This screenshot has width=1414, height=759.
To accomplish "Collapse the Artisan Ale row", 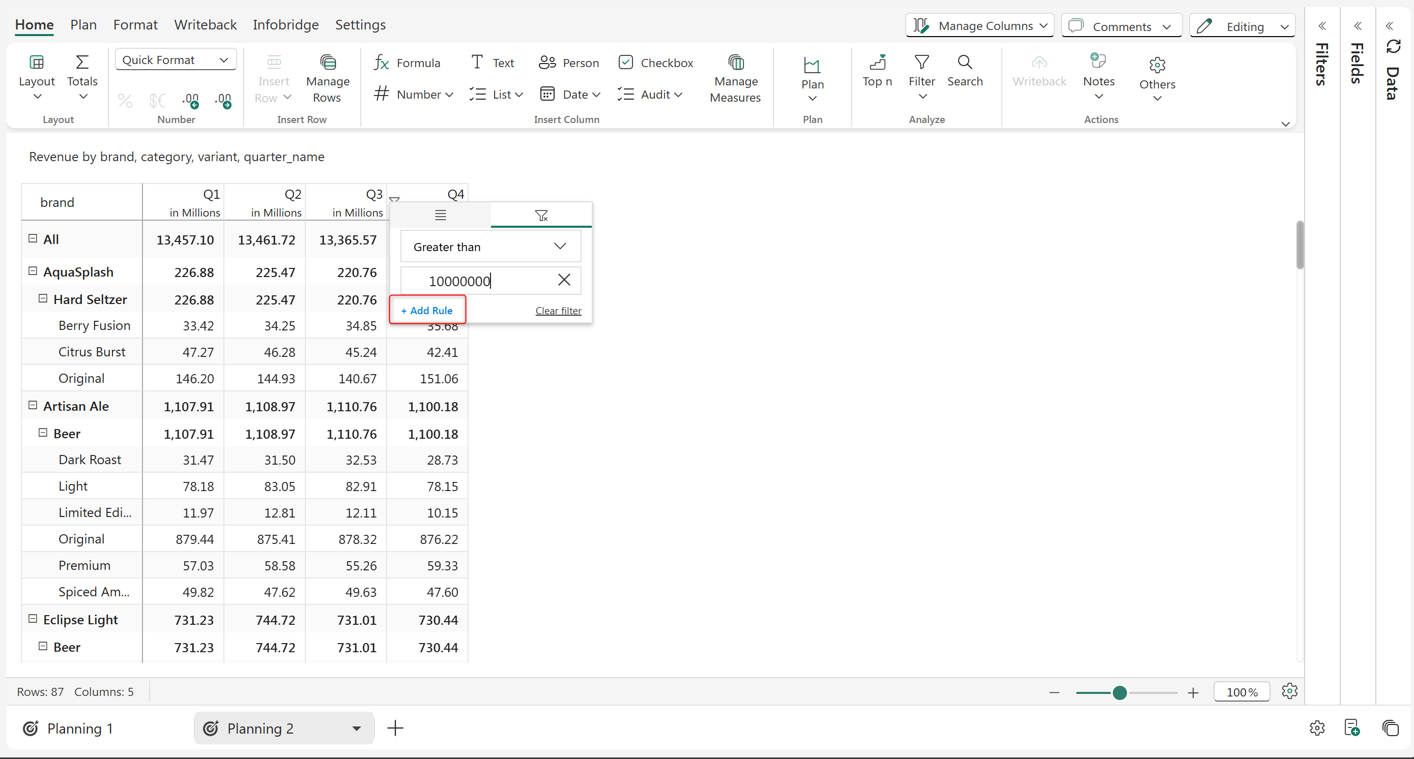I will click(33, 405).
